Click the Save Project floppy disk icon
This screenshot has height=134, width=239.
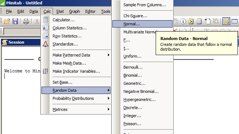click(15, 21)
